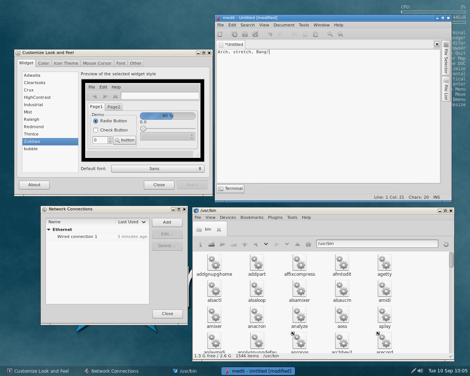Click the volume icon in system tray
Screen dimensions: 470x376
pyautogui.click(x=420, y=371)
